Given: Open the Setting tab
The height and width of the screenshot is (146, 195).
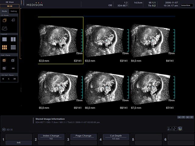Looking at the screenshot, I should [x=14, y=11].
